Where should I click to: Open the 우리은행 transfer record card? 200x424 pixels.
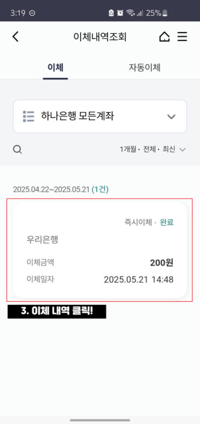pos(100,250)
